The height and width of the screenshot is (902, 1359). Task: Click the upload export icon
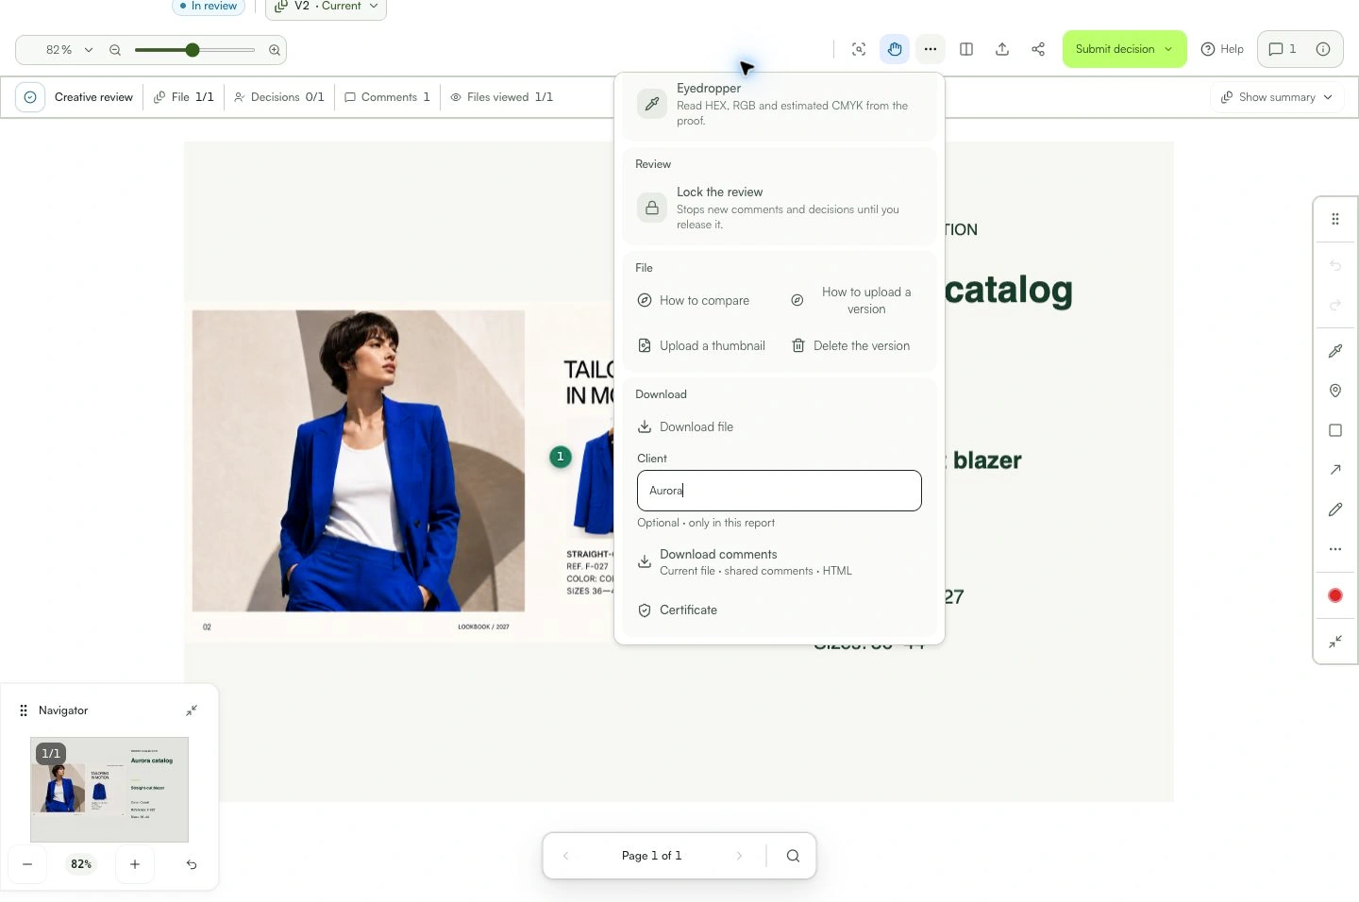[x=1002, y=49]
